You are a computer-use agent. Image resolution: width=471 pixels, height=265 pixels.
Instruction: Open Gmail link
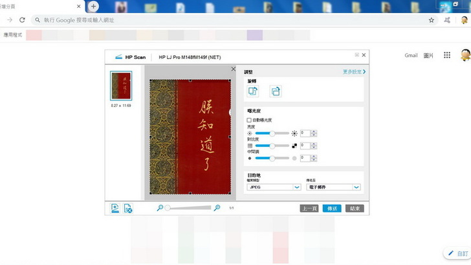[411, 55]
